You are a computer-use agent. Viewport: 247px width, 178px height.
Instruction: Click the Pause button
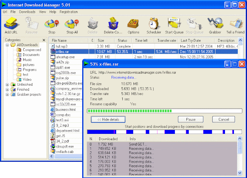191,119
